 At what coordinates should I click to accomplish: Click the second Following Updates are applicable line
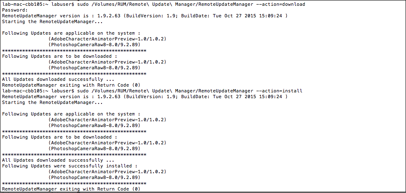pyautogui.click(x=71, y=114)
